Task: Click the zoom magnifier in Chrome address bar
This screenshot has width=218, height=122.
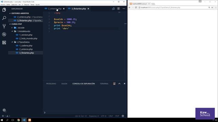Action: [x=209, y=7]
